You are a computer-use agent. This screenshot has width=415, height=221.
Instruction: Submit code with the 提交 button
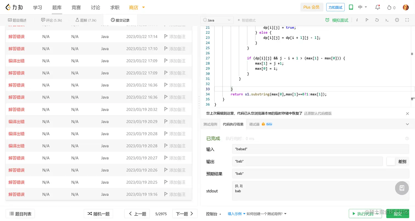[x=397, y=214]
